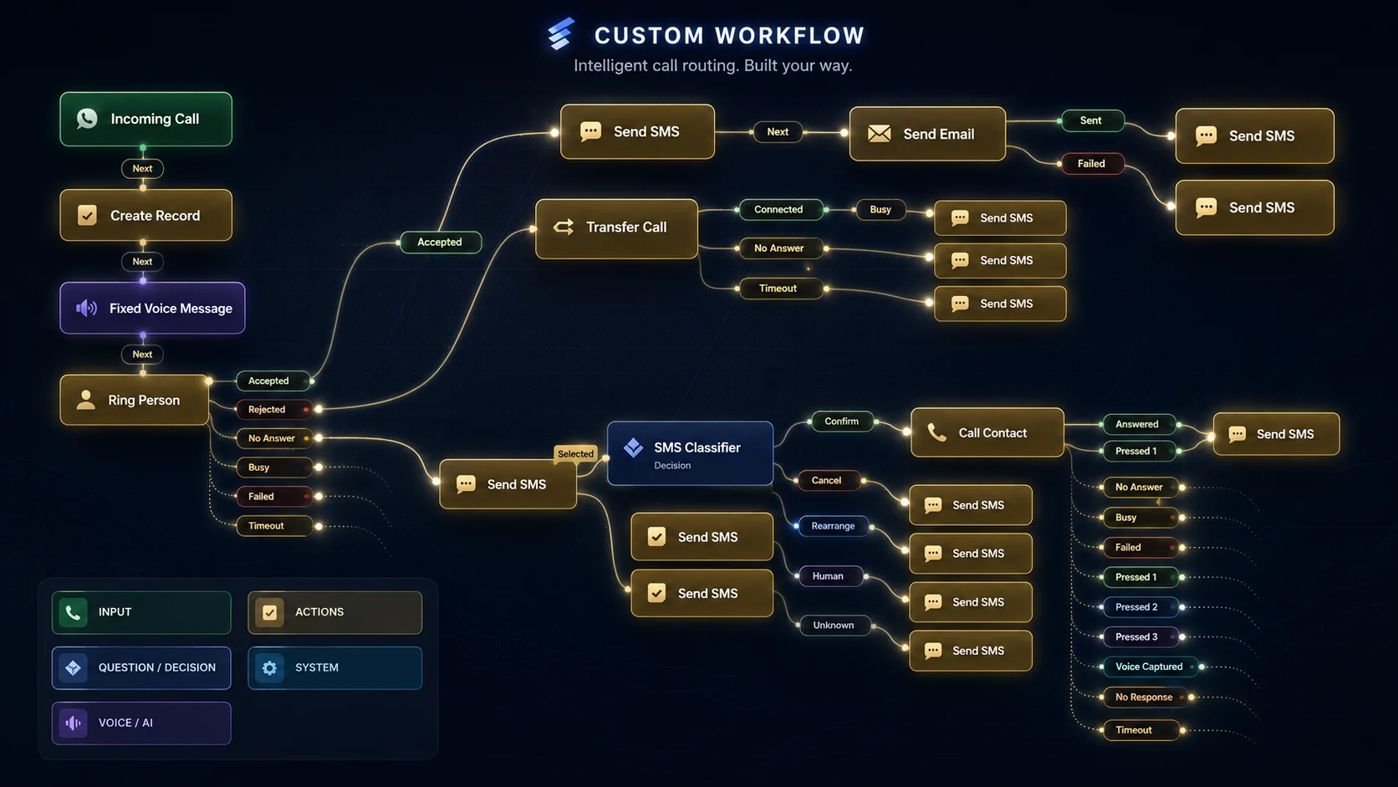This screenshot has width=1398, height=787.
Task: Select Call Contact's Pressed 2 outcome
Action: coord(1140,607)
